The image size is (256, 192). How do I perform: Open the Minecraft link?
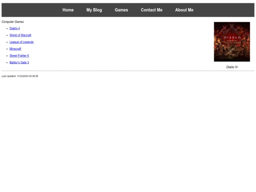point(15,49)
